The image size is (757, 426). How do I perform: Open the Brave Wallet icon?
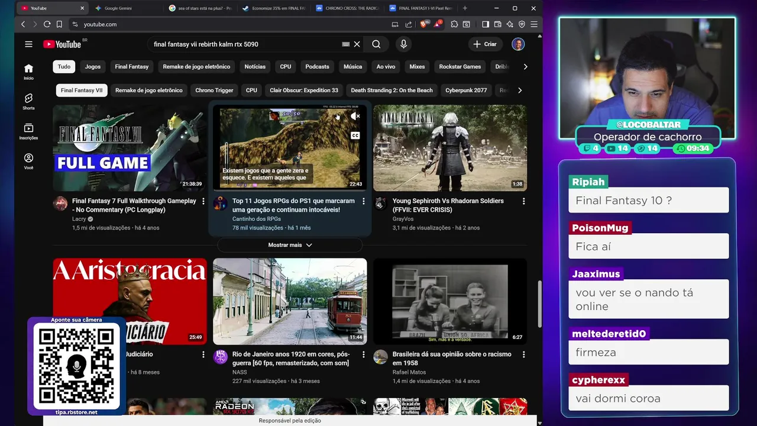497,24
